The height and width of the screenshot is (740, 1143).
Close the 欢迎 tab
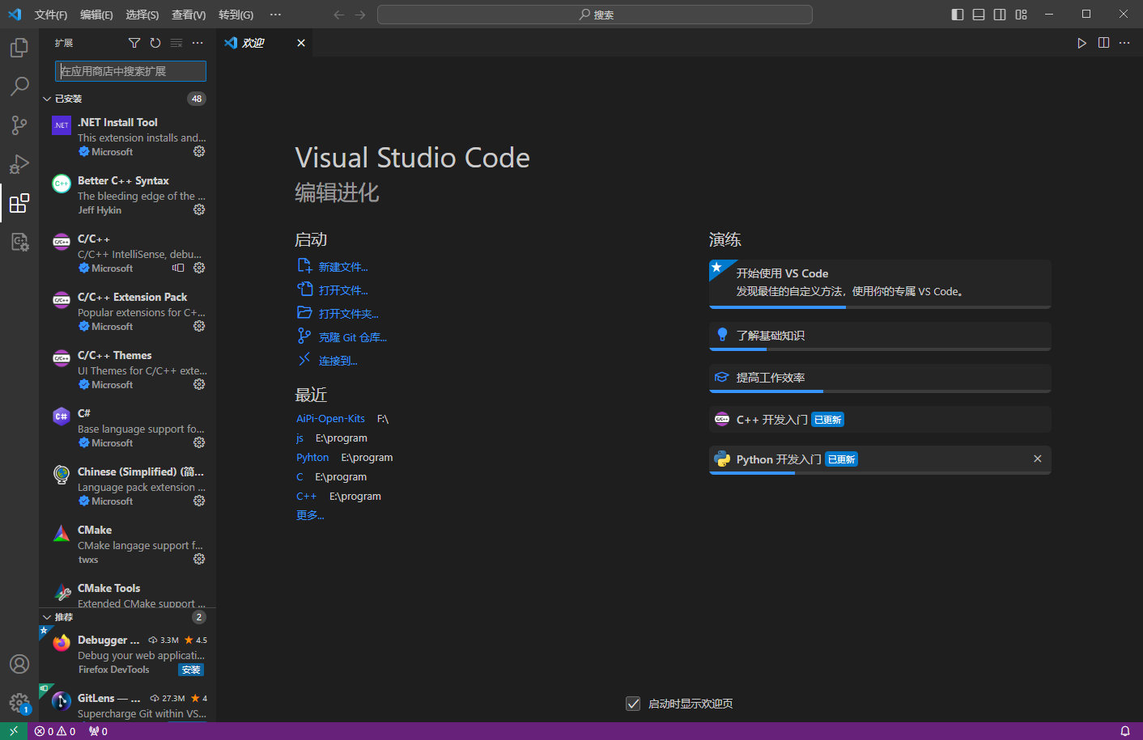(x=301, y=43)
